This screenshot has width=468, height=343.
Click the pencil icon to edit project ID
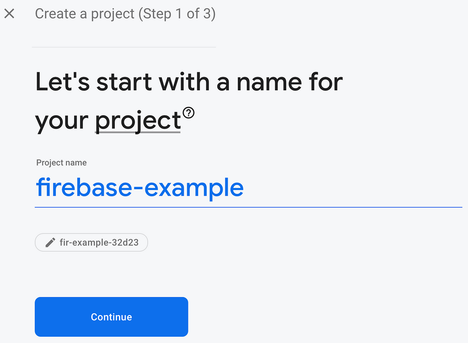click(x=50, y=243)
